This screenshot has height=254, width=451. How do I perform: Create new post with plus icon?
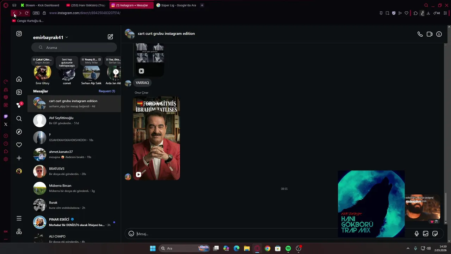19,158
